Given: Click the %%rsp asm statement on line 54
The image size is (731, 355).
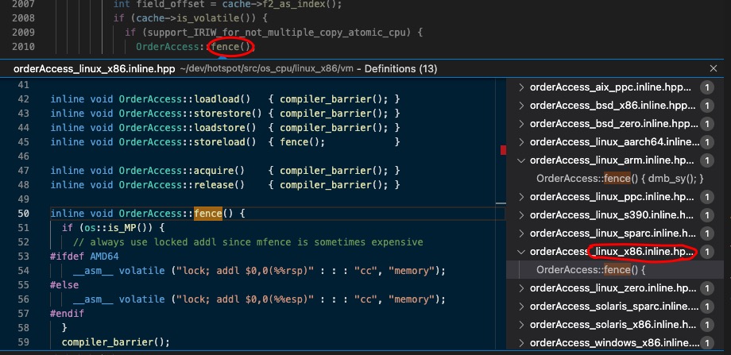Looking at the screenshot, I should click(259, 271).
